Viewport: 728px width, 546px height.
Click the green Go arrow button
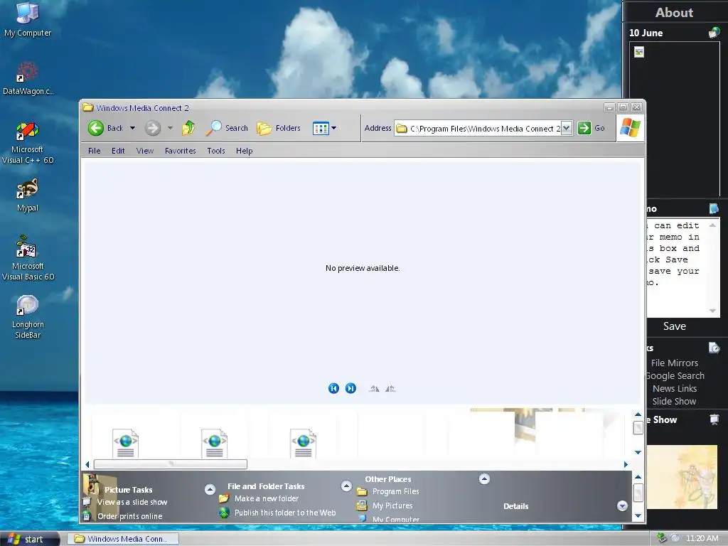coord(584,128)
